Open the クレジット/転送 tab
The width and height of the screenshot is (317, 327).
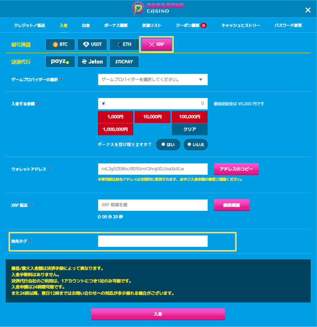[29, 25]
